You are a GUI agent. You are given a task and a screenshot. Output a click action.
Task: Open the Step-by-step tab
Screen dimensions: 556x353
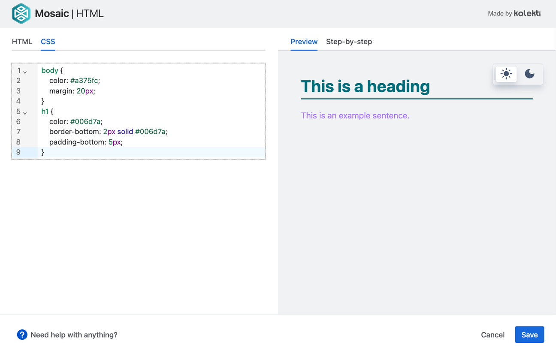point(349,42)
